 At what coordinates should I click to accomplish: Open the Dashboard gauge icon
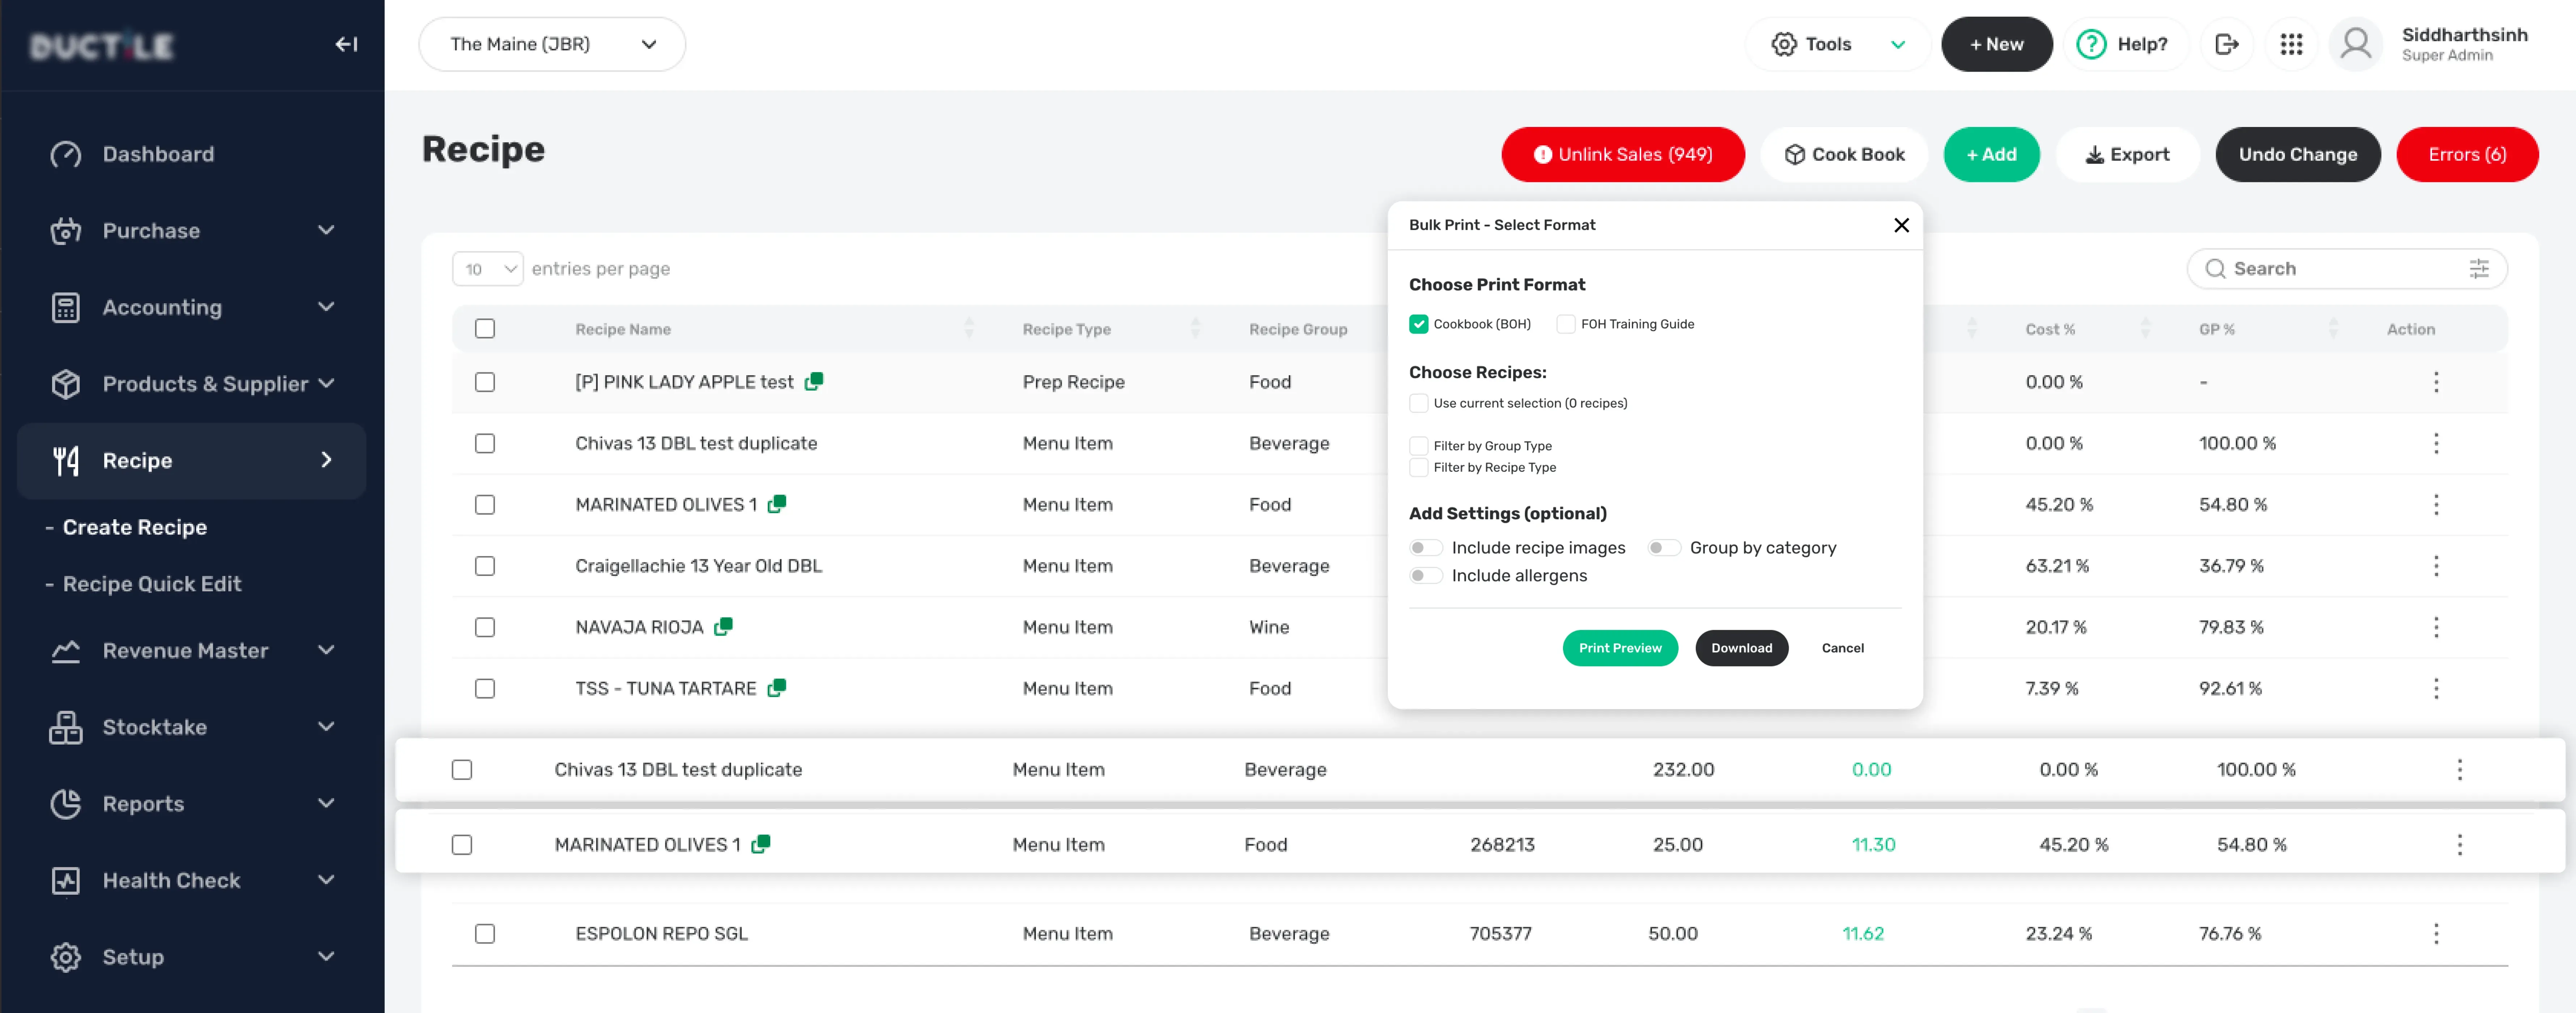click(x=66, y=154)
